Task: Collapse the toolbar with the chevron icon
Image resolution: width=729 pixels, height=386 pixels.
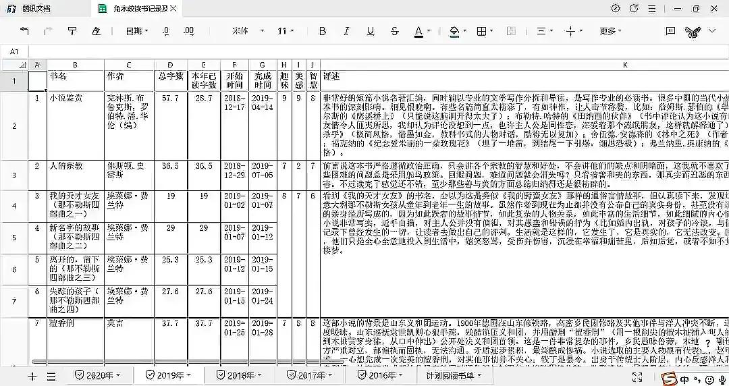Action: 712,30
